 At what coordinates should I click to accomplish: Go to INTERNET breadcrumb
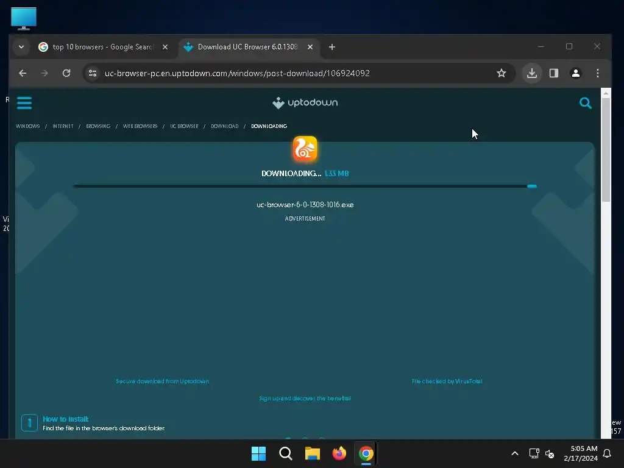click(x=63, y=126)
